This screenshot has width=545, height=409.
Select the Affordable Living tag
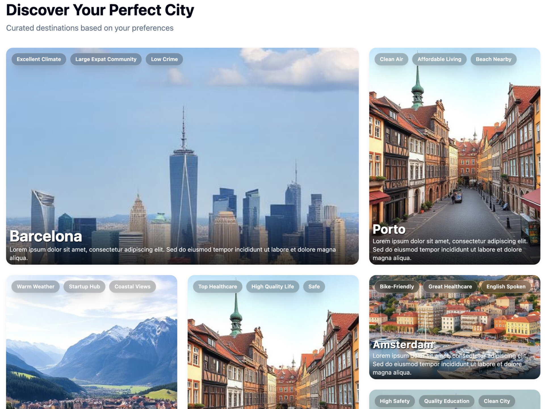pos(439,59)
